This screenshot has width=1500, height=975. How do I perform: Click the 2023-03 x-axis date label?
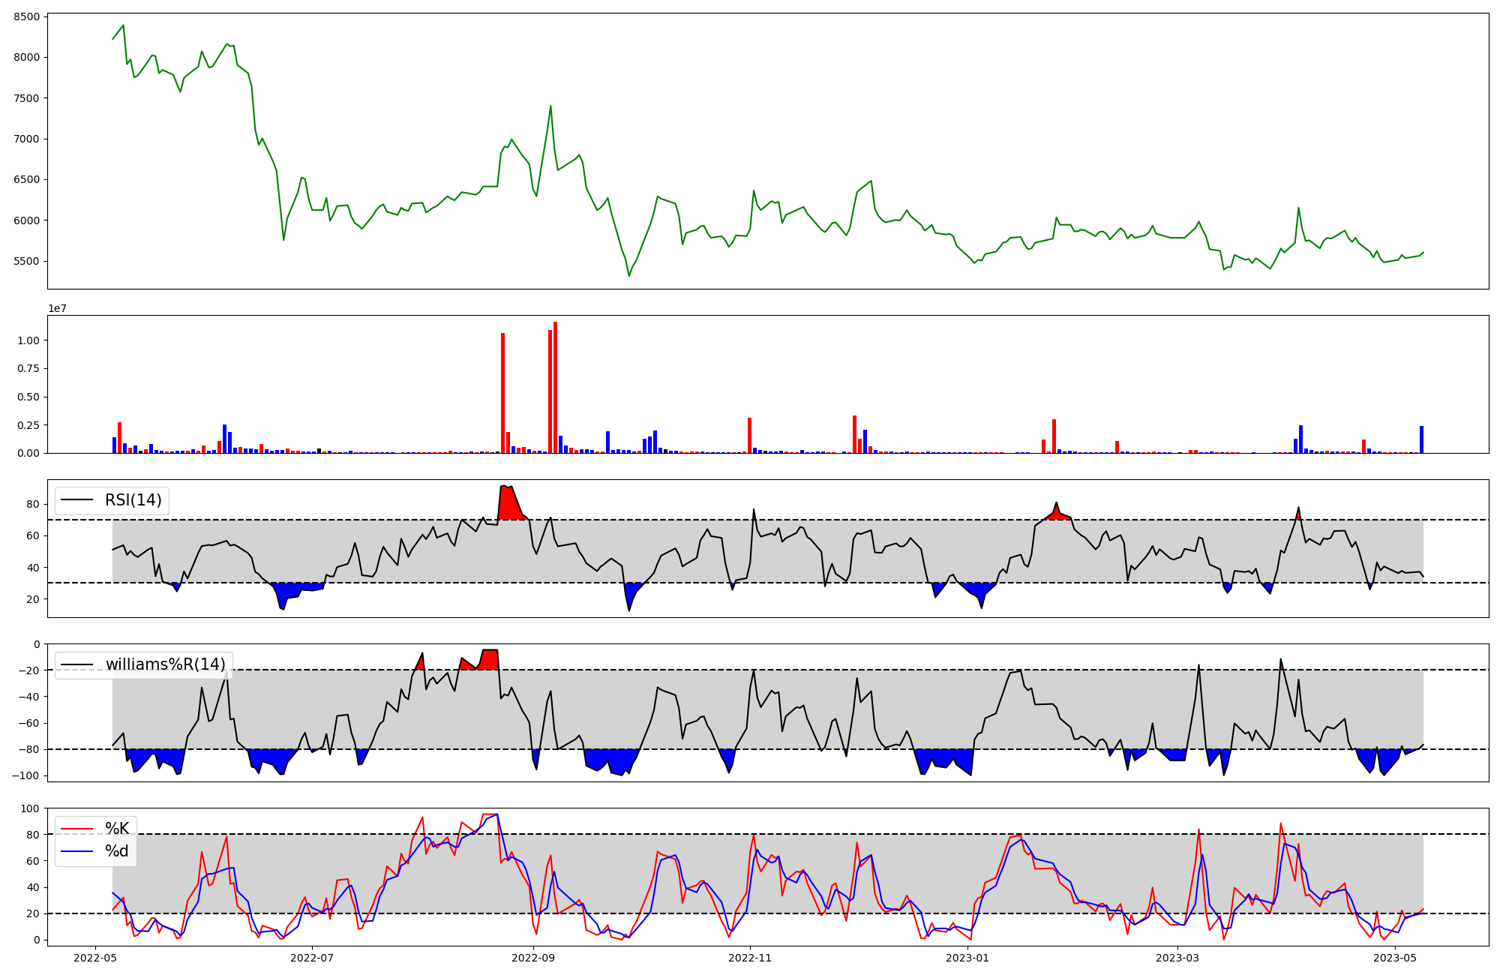pyautogui.click(x=1177, y=958)
